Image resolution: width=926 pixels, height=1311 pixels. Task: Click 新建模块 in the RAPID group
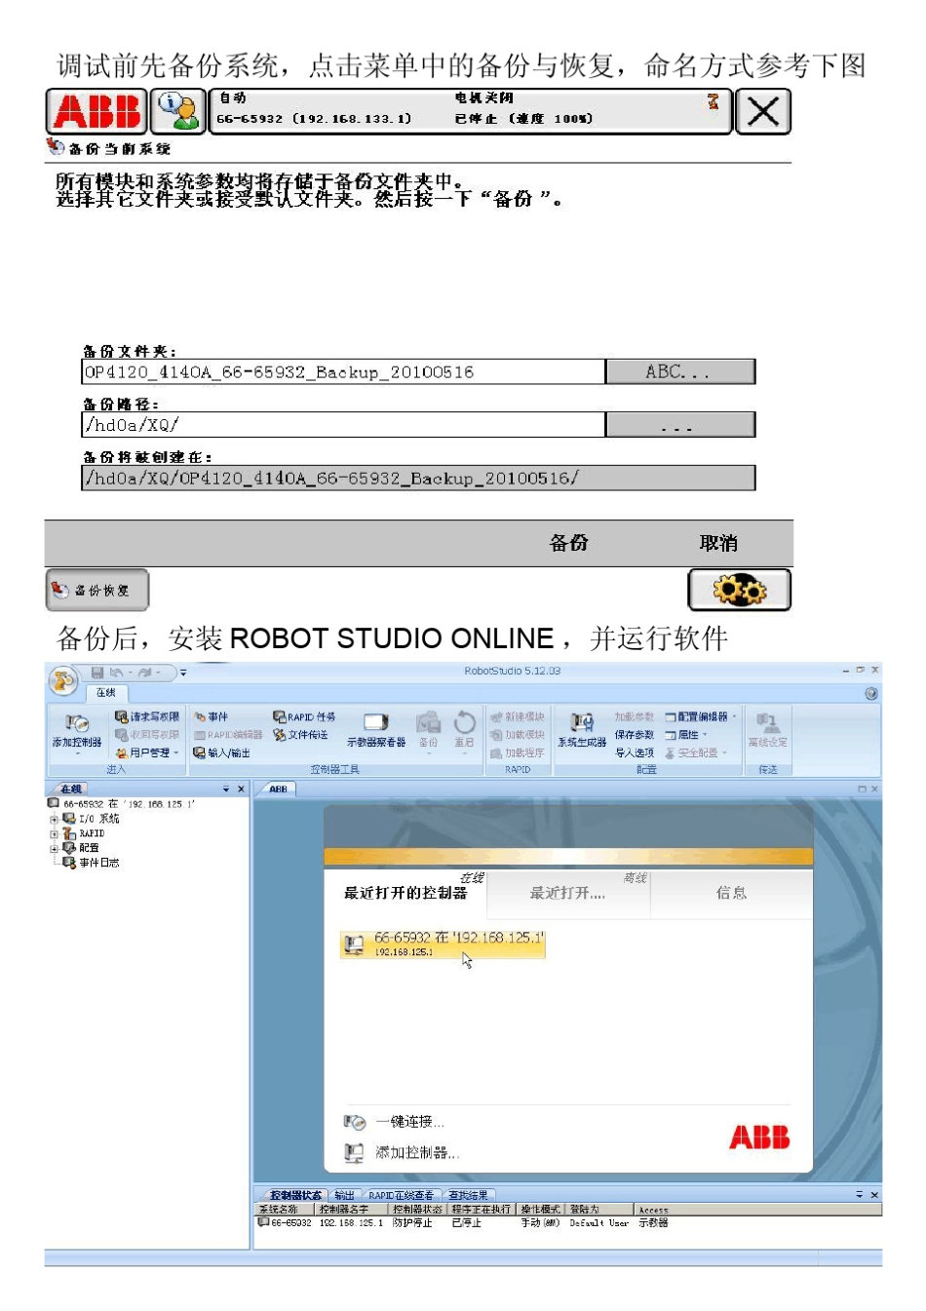tap(518, 716)
